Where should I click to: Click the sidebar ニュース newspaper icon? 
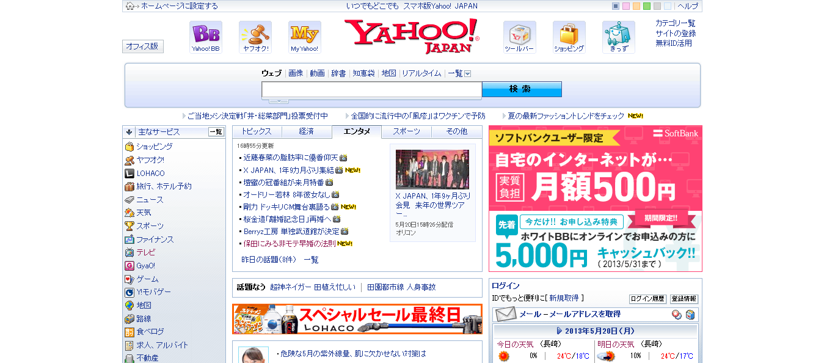pyautogui.click(x=129, y=200)
